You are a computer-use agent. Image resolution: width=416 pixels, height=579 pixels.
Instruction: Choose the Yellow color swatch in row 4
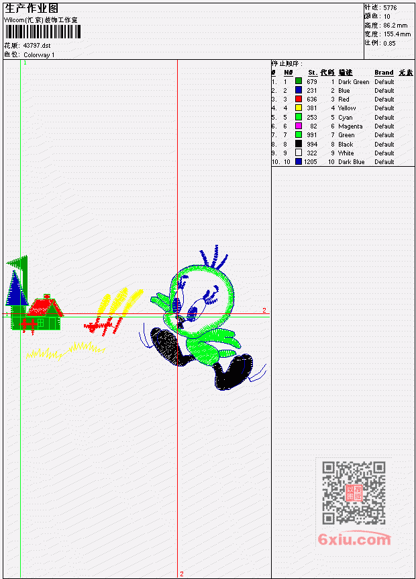299,108
